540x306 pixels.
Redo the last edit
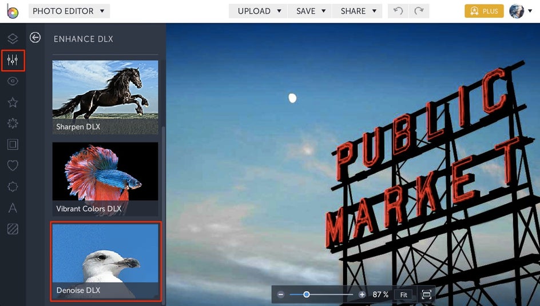click(x=419, y=11)
